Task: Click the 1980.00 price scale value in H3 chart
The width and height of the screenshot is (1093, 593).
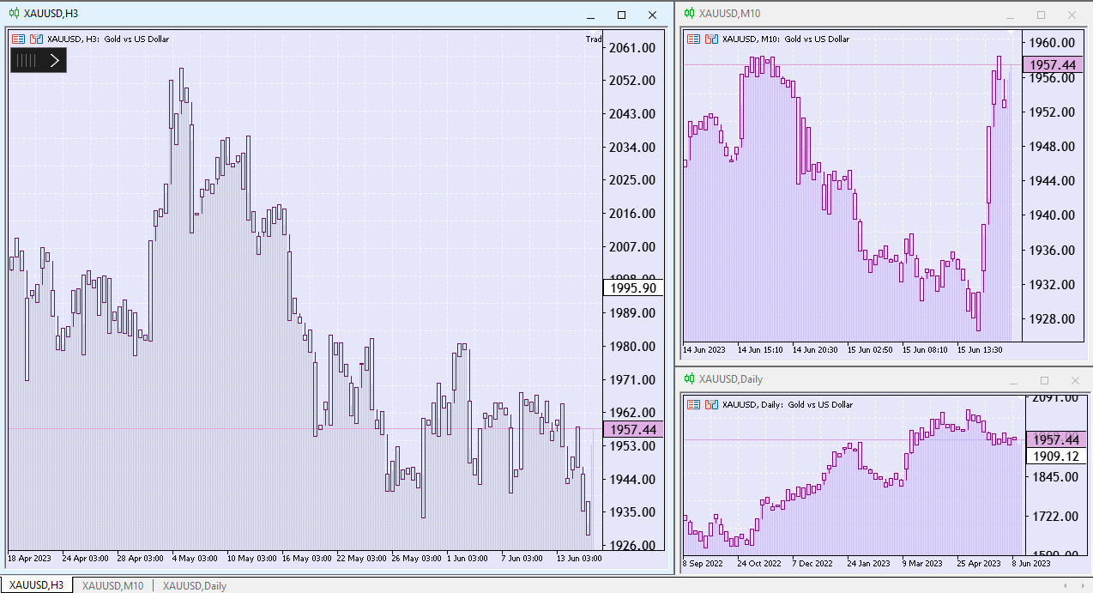Action: click(632, 347)
